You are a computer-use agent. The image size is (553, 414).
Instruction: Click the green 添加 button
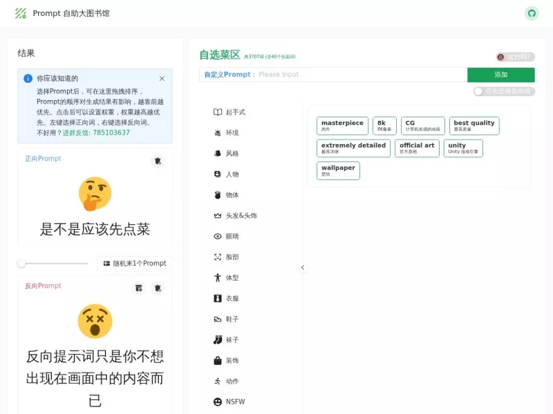point(500,75)
